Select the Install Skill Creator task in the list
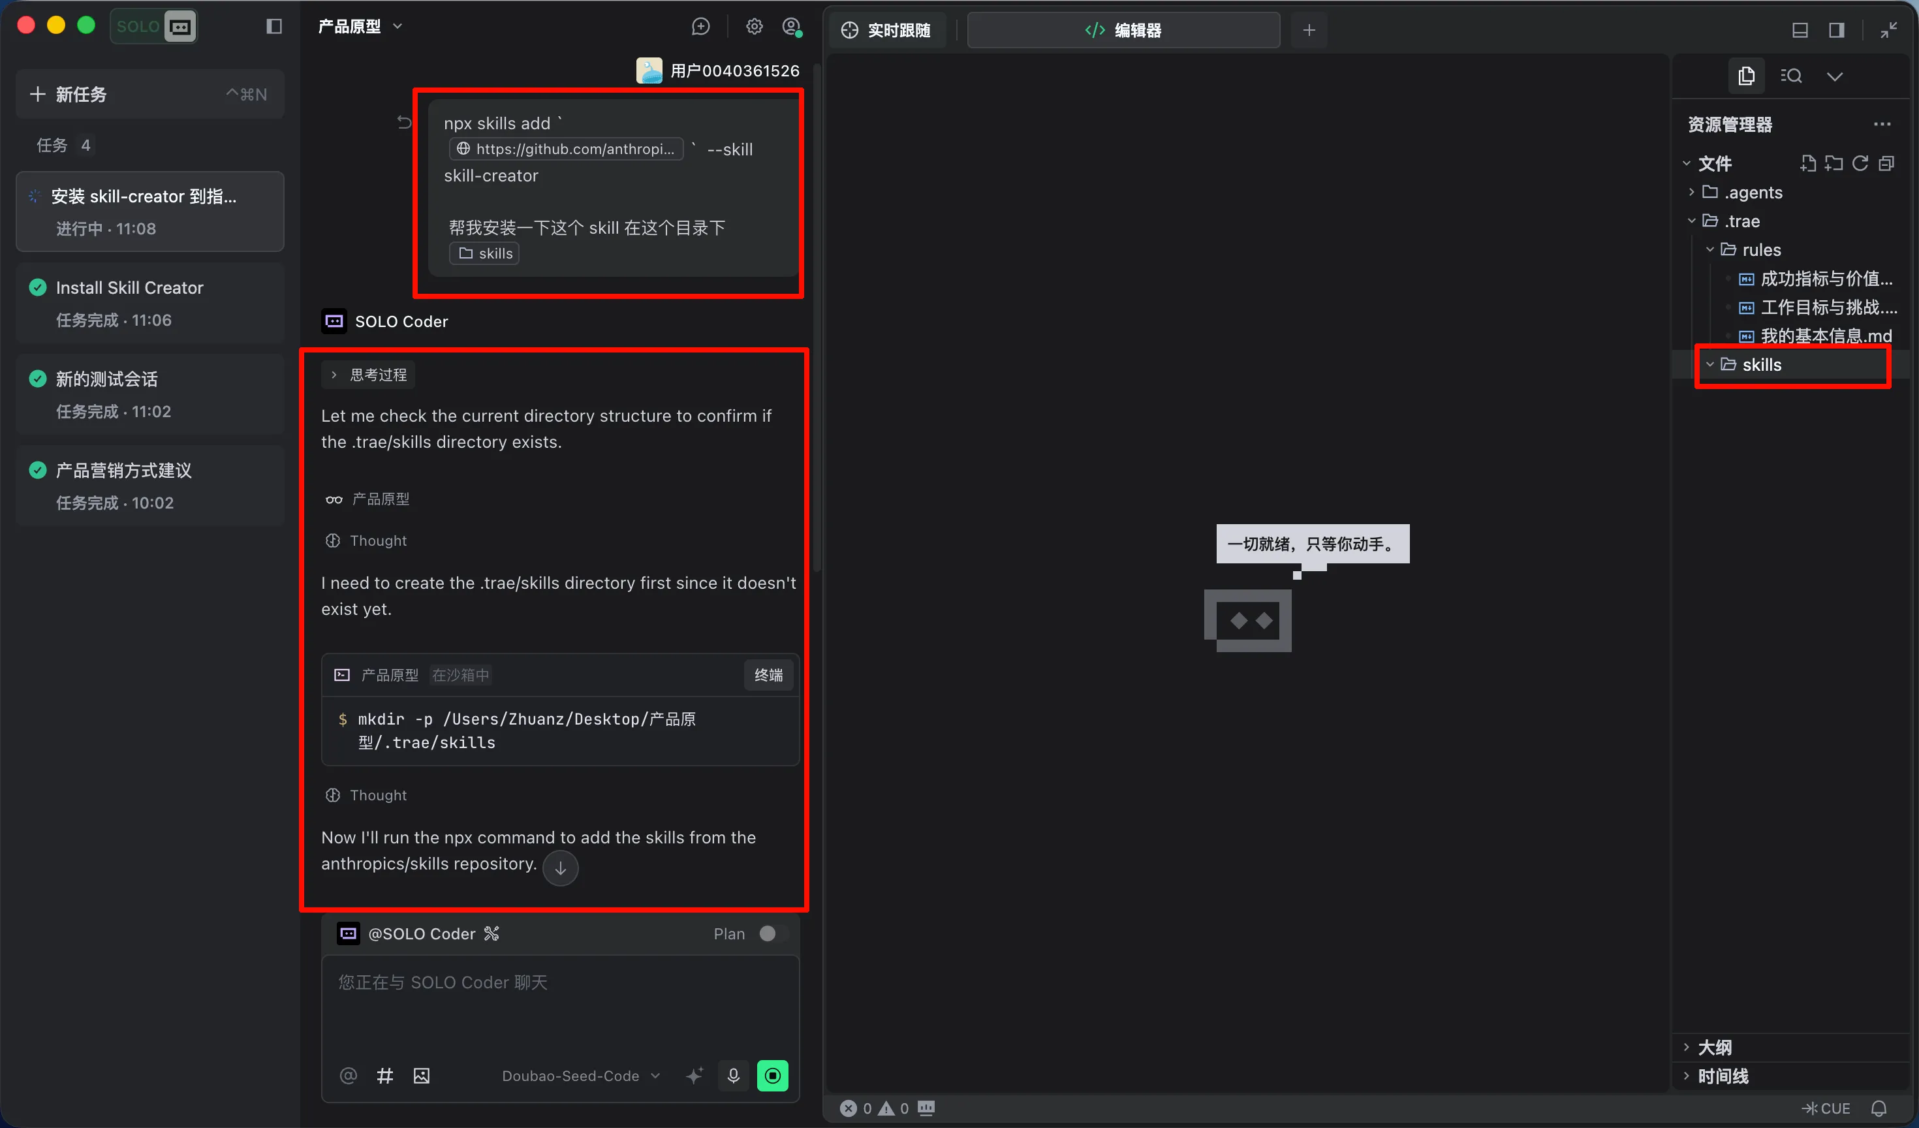 coord(149,303)
